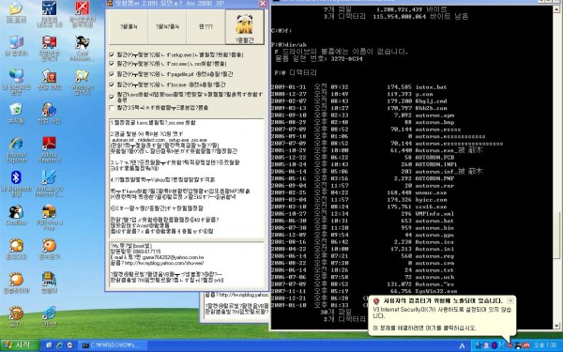Click the third button ending in ???
563x352 pixels.
205,27
